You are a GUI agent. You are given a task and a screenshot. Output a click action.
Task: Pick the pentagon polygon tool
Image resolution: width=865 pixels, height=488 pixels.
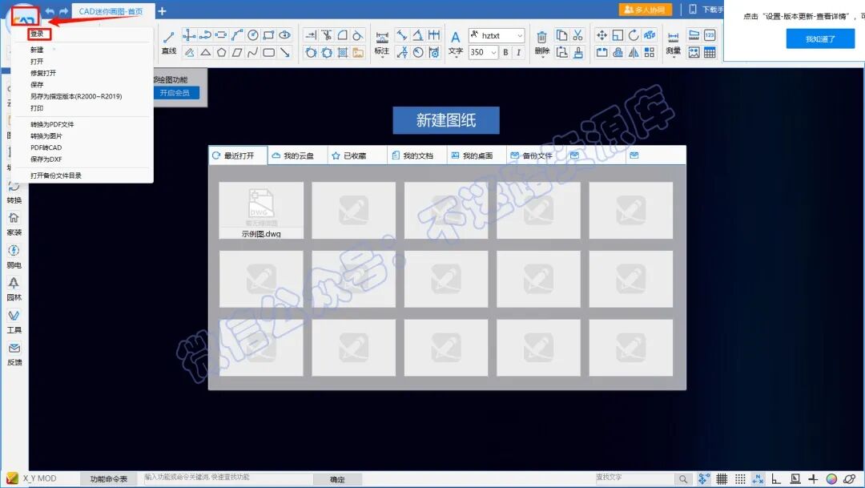click(x=221, y=52)
